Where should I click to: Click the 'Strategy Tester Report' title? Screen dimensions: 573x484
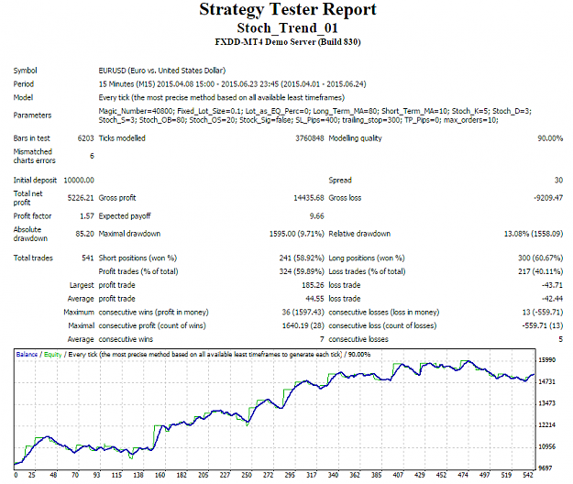pos(288,10)
